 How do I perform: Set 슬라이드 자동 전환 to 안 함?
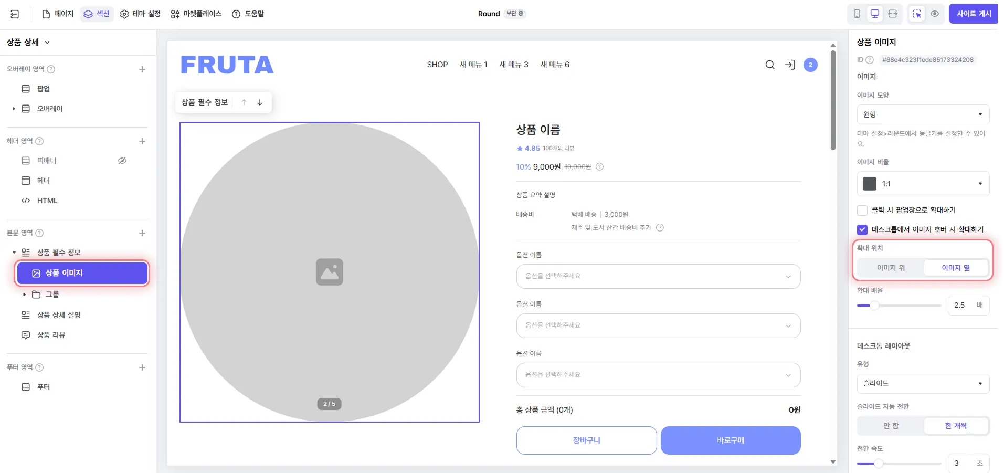(891, 426)
